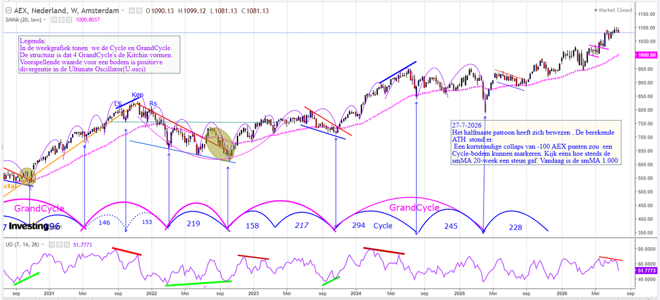
Task: Click the high price 1099.12
Action: click(x=195, y=10)
